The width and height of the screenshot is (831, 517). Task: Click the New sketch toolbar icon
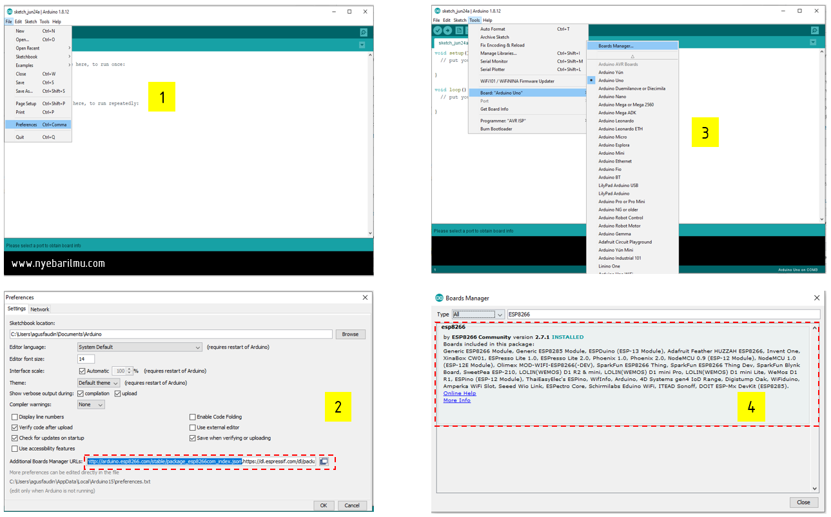click(459, 30)
